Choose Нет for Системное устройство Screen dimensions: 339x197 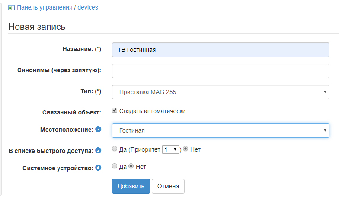131,166
